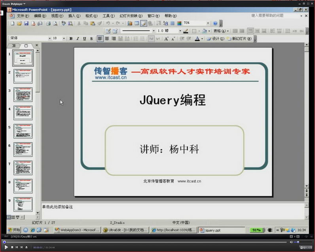The height and width of the screenshot is (252, 315).
Task: Open the 宋体 font name dropdown
Action: (x=49, y=39)
